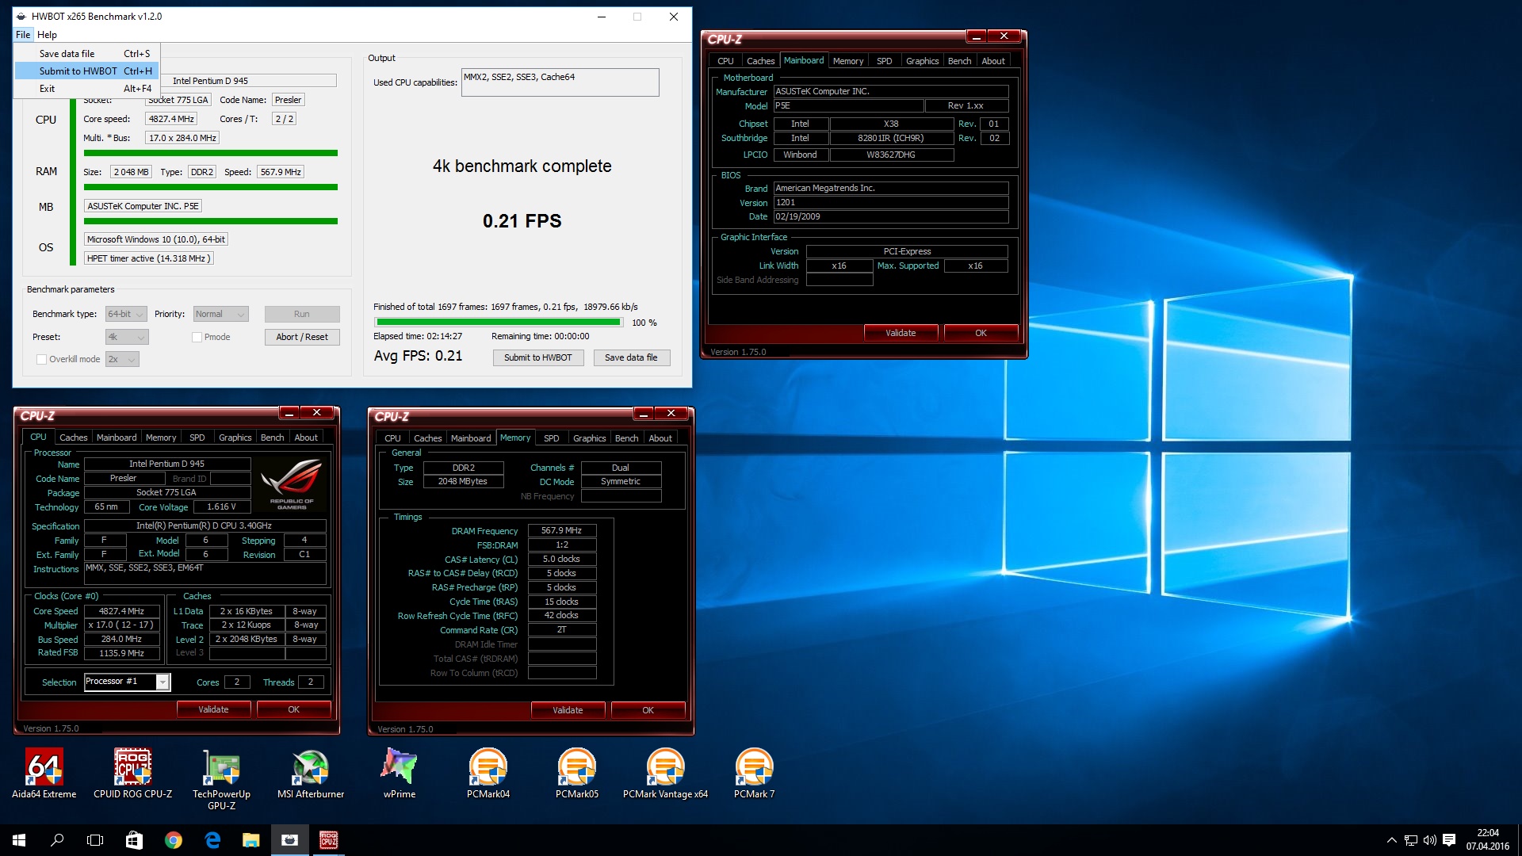1522x856 pixels.
Task: Open Action Center notifications icon
Action: (x=1449, y=840)
